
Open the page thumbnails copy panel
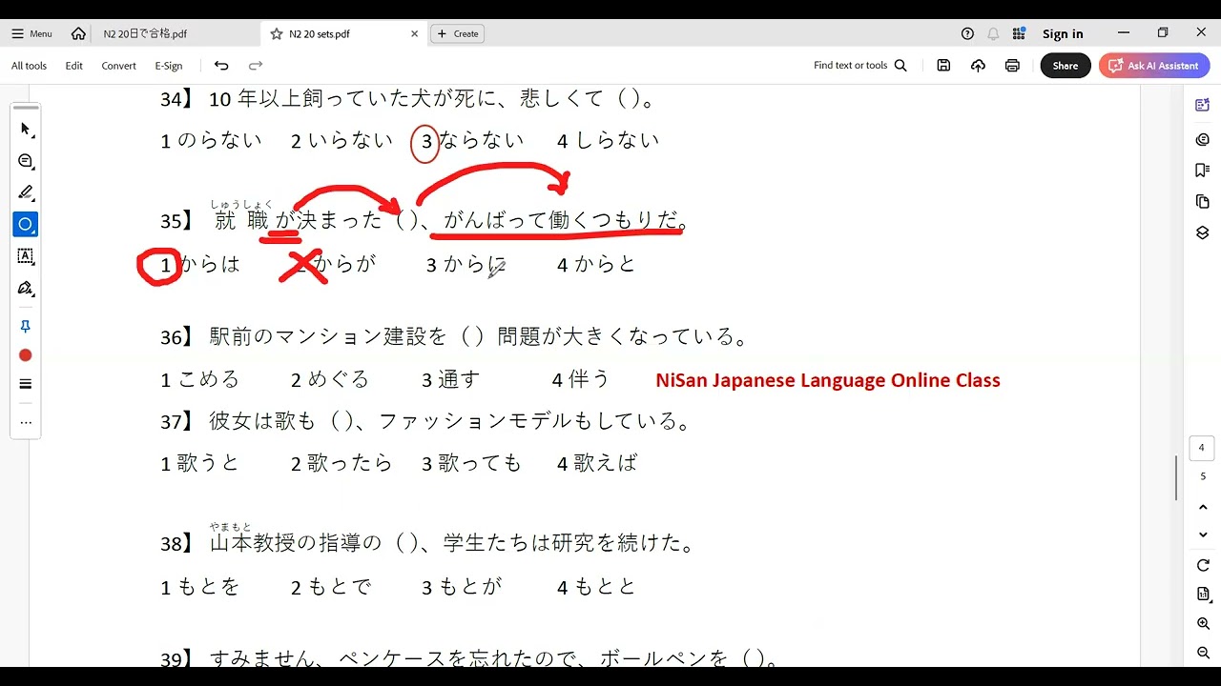click(1202, 202)
